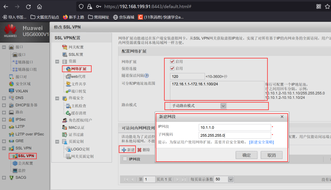Open 网关配置 gateway config icon
This screenshot has width=331, height=190.
click(x=64, y=47)
